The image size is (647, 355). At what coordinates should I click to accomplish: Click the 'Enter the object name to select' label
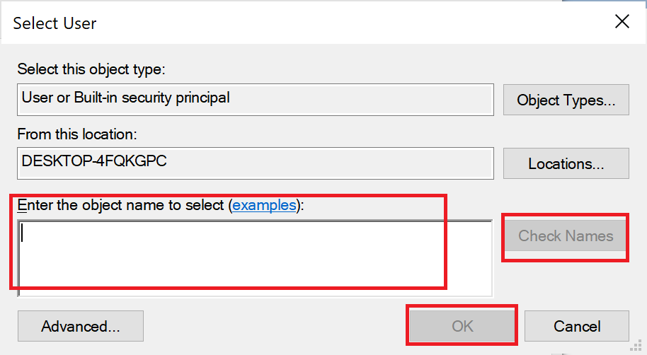point(120,205)
